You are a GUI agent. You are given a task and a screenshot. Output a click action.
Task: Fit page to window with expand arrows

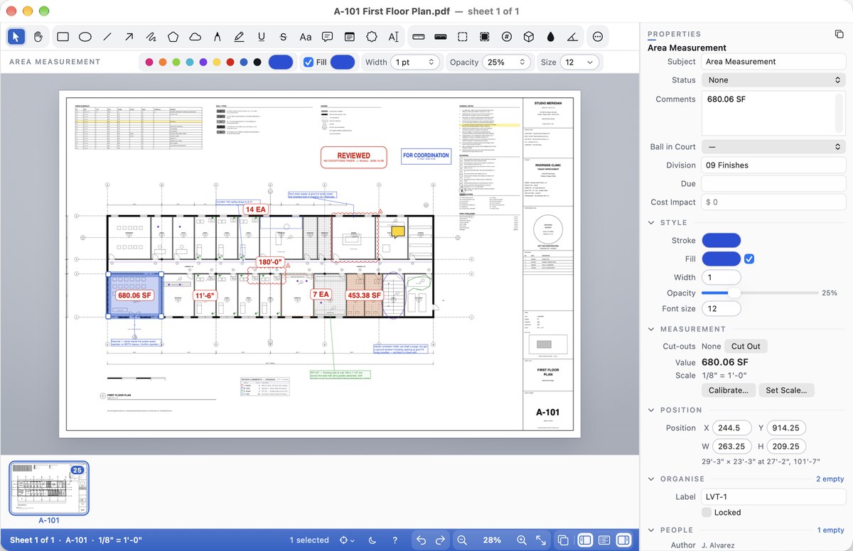541,540
